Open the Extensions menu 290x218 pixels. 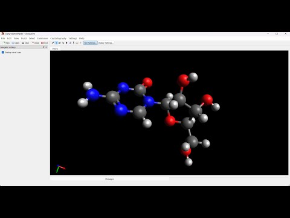pos(43,38)
